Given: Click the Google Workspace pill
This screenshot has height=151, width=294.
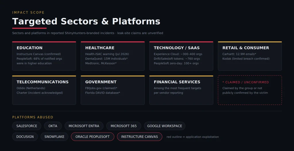Looking at the screenshot, I should [165, 126].
